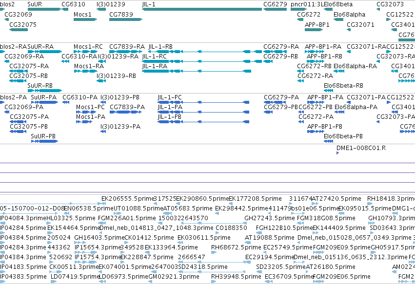The width and height of the screenshot is (415, 284).
Task: Click the l(3)01239 gene label
Action: 111,4
